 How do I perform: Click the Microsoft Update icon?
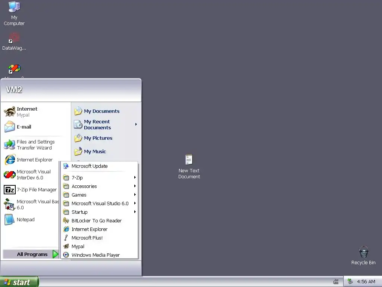(66, 166)
